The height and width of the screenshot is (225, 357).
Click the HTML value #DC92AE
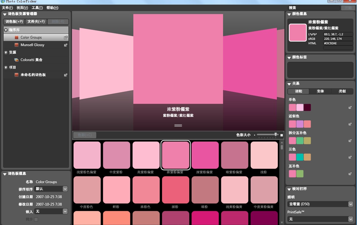pos(338,43)
